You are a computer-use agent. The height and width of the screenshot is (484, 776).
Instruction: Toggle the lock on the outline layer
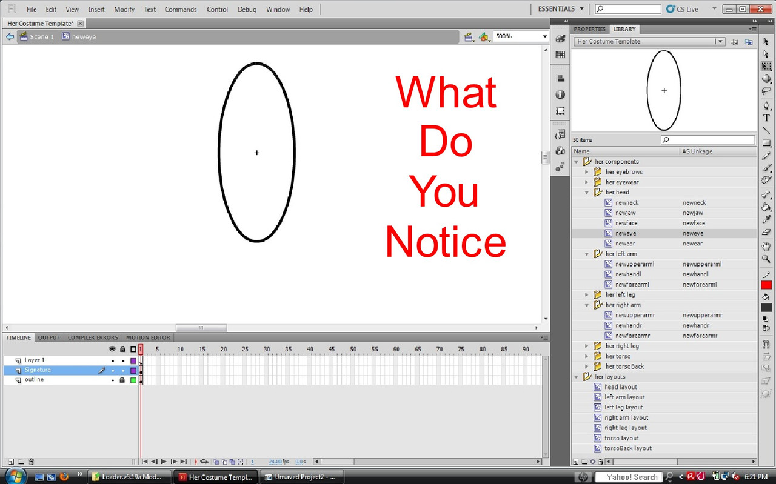pos(122,380)
